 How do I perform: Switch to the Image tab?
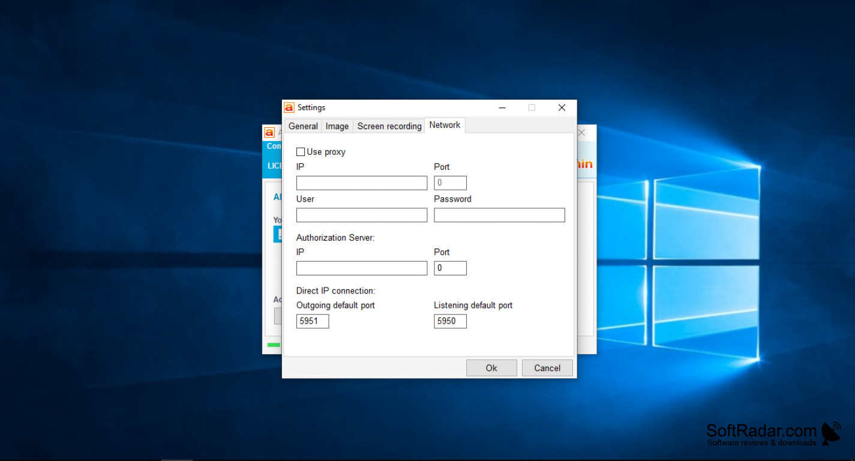(337, 126)
